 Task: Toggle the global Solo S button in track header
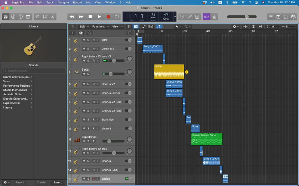[89, 33]
